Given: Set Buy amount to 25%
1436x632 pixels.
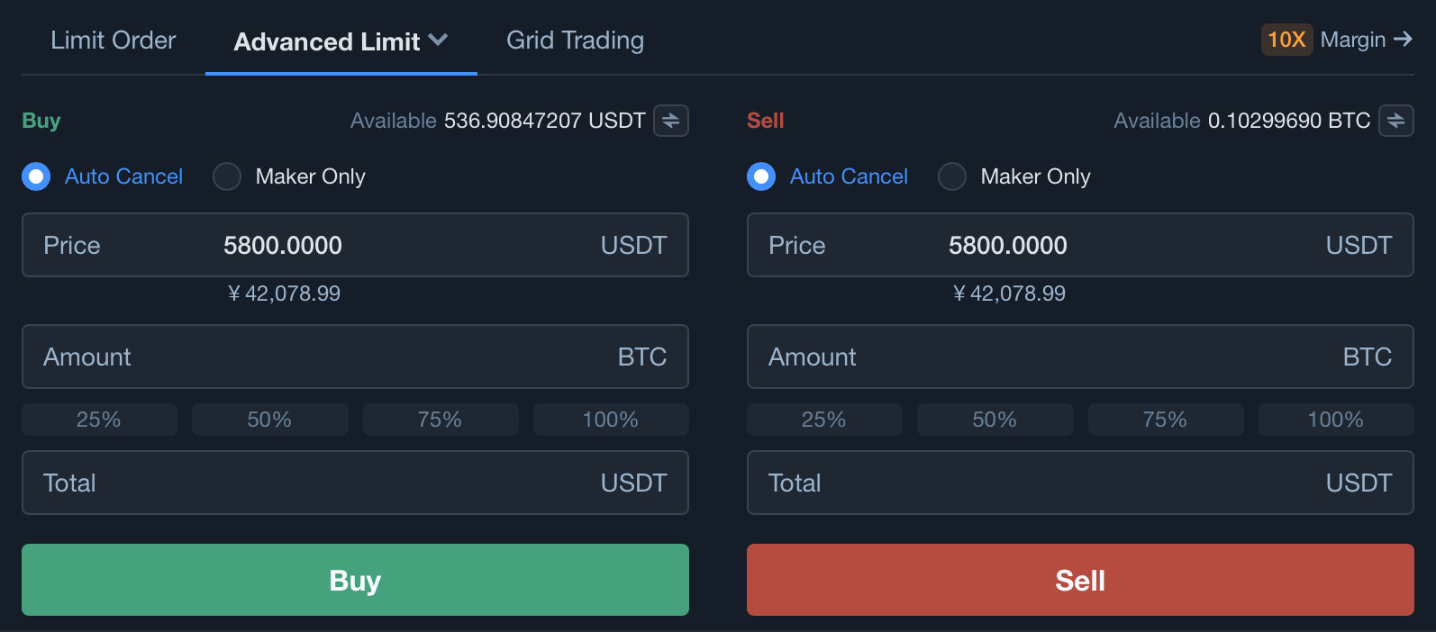Looking at the screenshot, I should (x=99, y=420).
